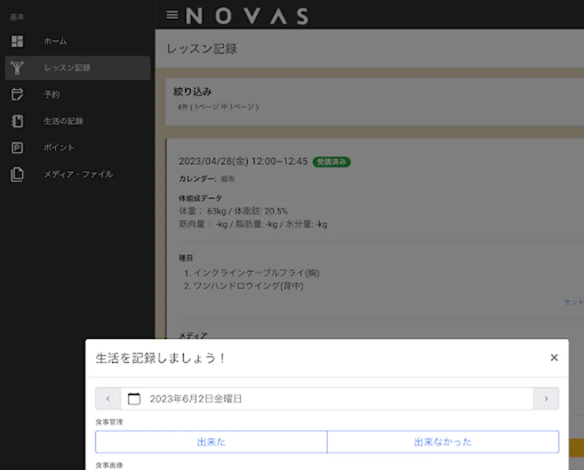The image size is (584, 470).
Task: Click the weightlifter lesson record icon
Action: pyautogui.click(x=17, y=68)
